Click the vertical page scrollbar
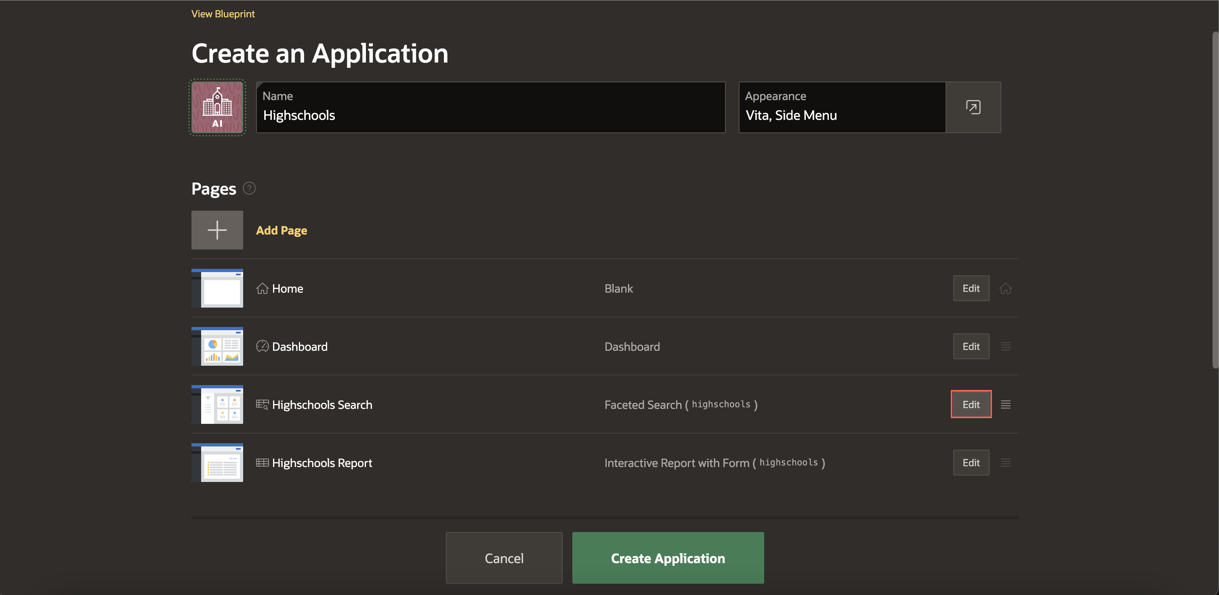1219x595 pixels. (1215, 200)
